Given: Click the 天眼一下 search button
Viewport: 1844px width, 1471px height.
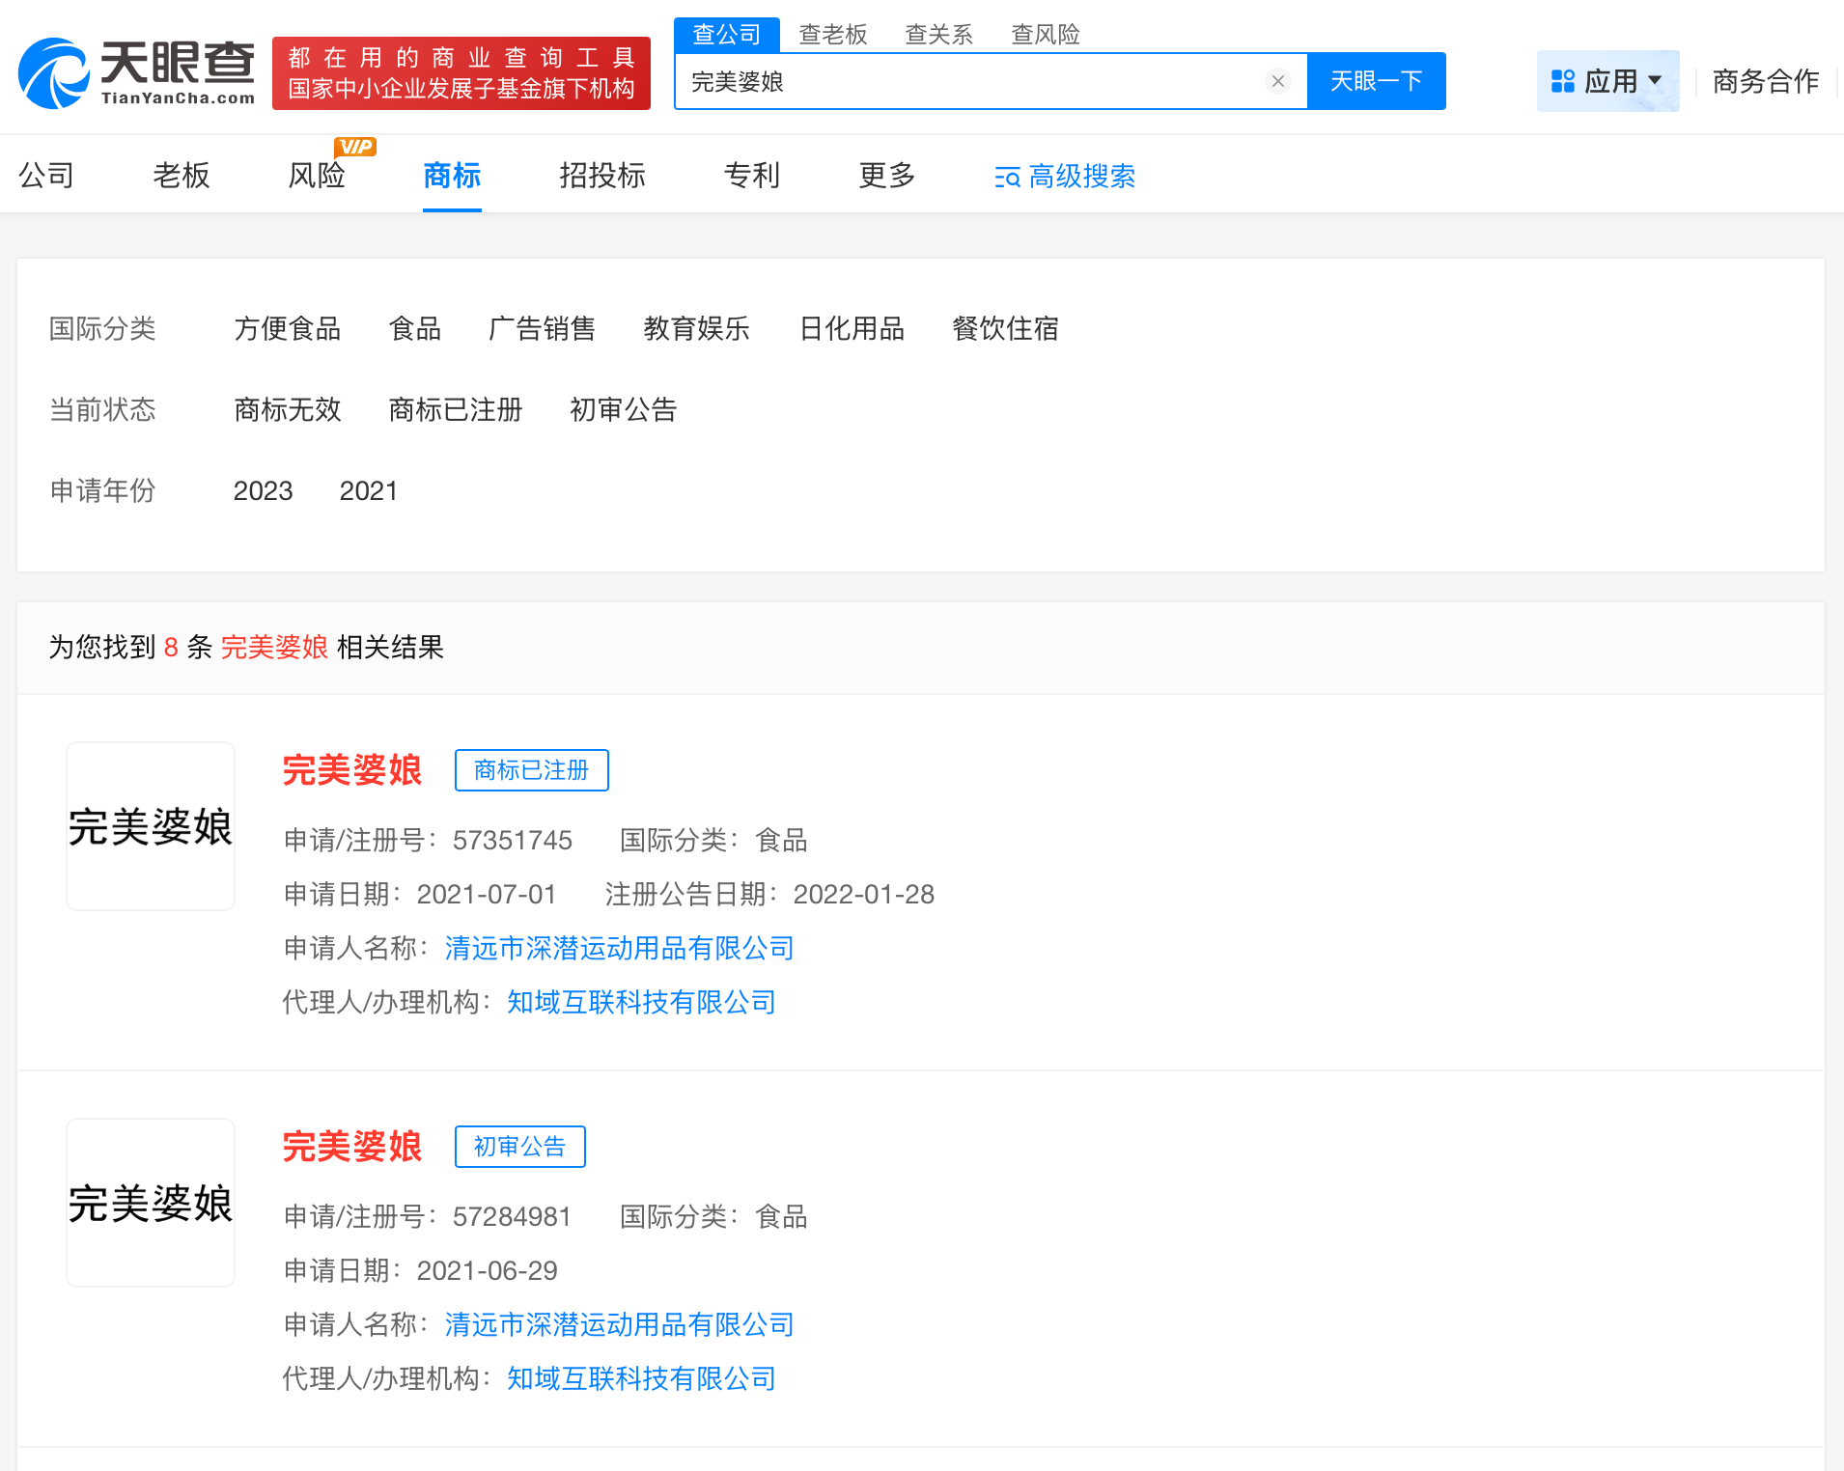Looking at the screenshot, I should 1376,81.
